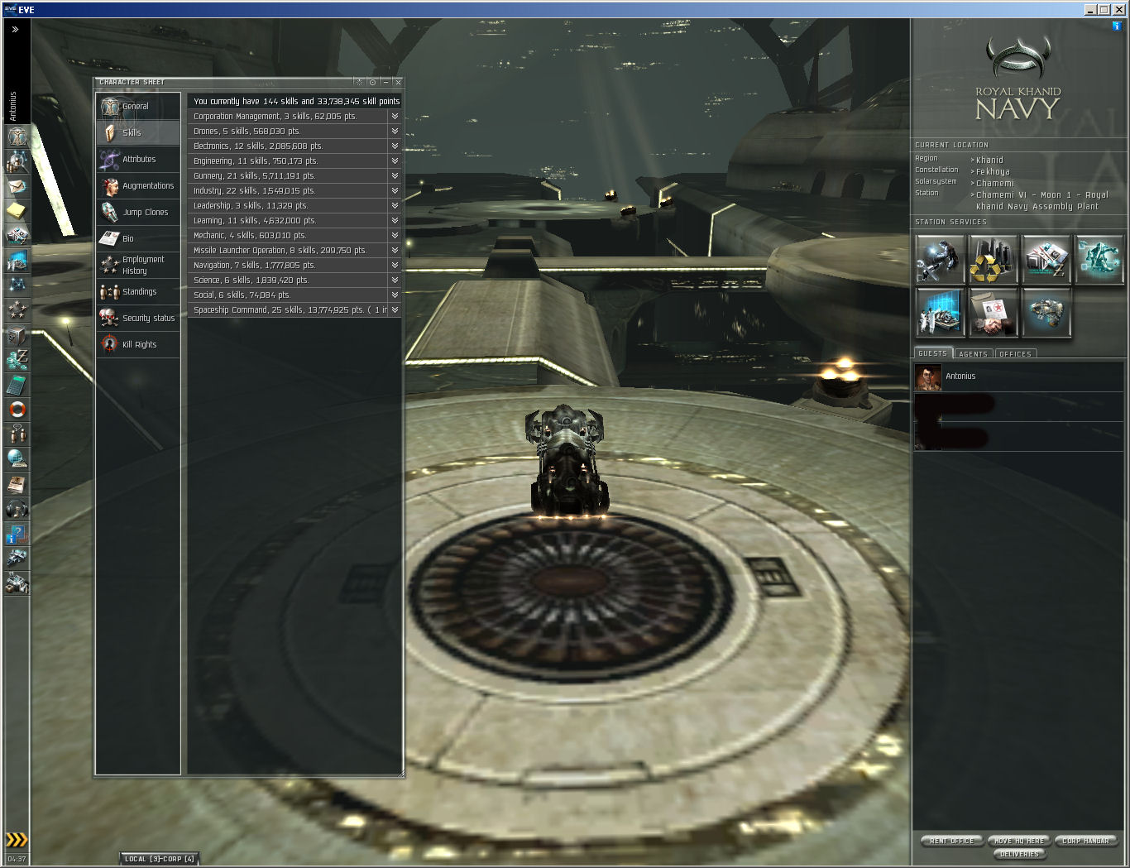Open Help via the lifebuoy icon
The width and height of the screenshot is (1130, 868).
17,409
